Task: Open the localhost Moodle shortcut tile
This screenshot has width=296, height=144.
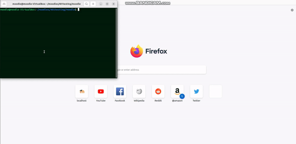Action: point(81,92)
